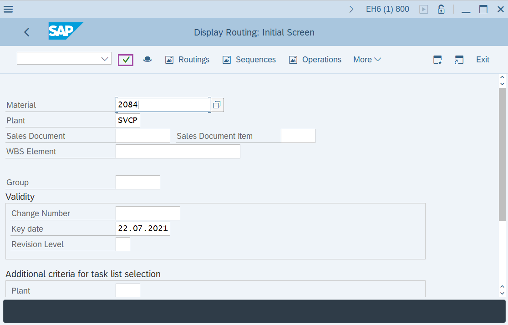Viewport: 508px width, 325px height.
Task: Click the Operations button
Action: (315, 60)
